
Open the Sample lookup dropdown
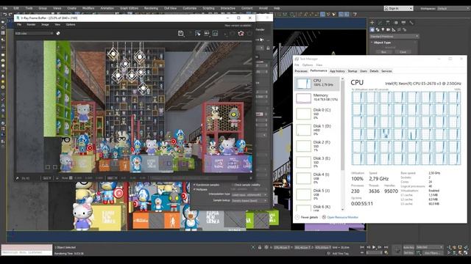249,200
